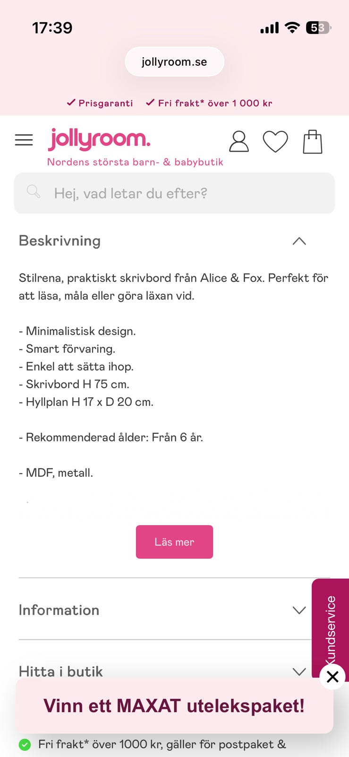Tap the Prisgaranti link
The height and width of the screenshot is (757, 349).
(100, 103)
